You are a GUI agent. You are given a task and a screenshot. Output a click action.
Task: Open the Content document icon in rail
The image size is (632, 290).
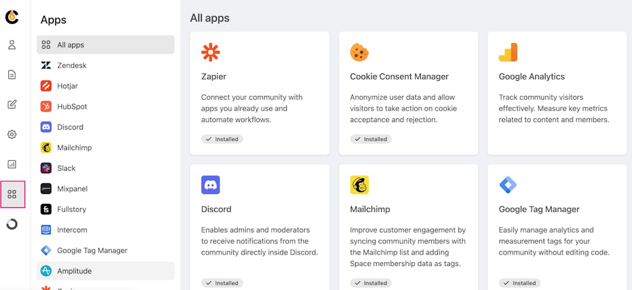click(12, 75)
